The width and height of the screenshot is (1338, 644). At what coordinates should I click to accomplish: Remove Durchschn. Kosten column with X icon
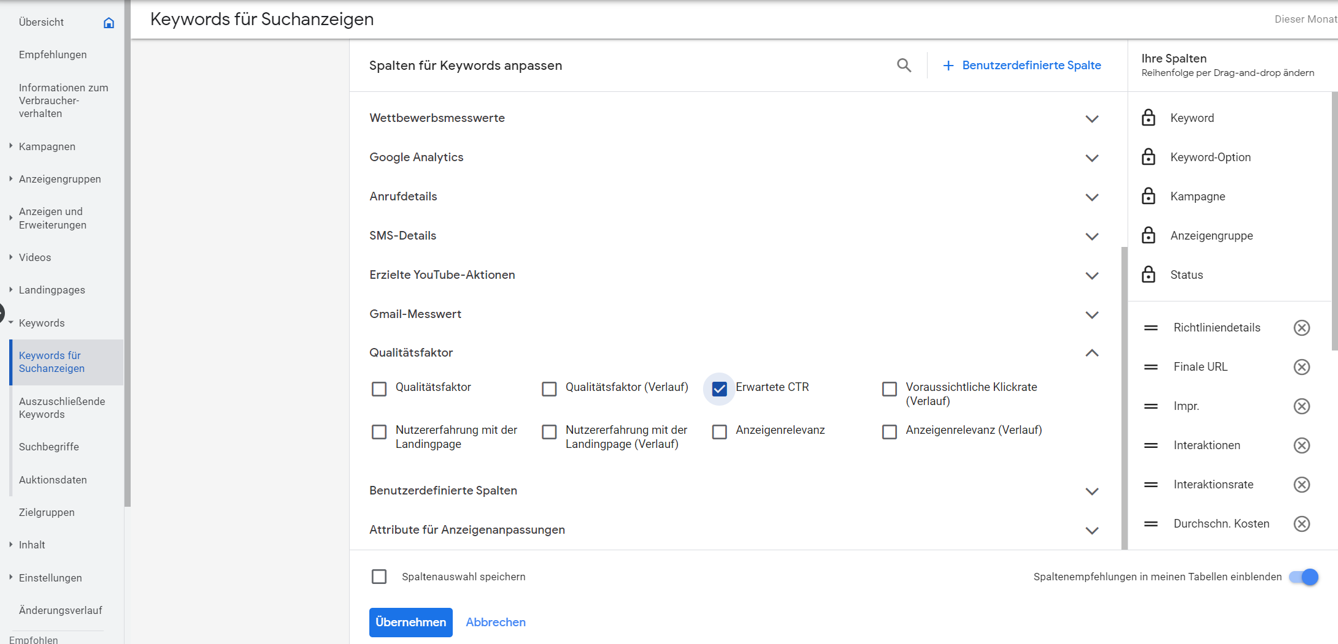tap(1301, 524)
